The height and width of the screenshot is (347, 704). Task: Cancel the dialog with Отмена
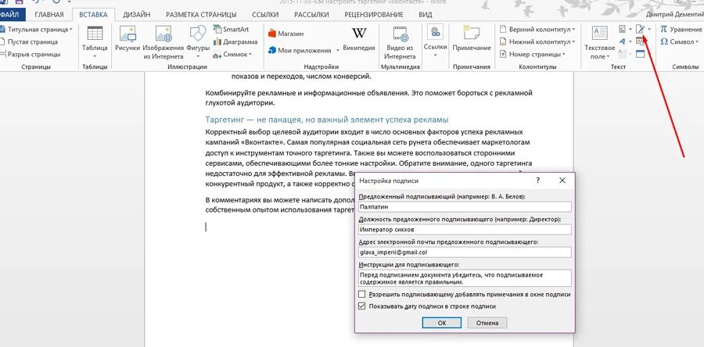487,322
